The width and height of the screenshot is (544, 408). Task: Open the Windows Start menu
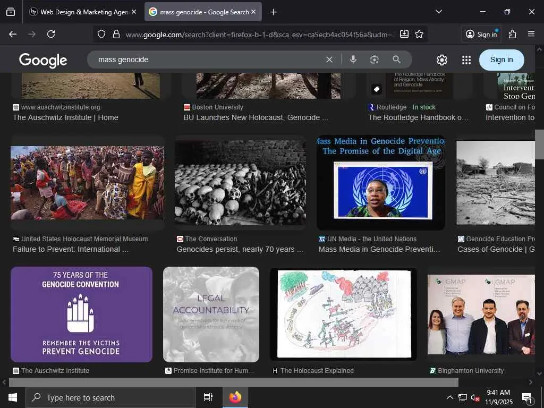point(13,397)
